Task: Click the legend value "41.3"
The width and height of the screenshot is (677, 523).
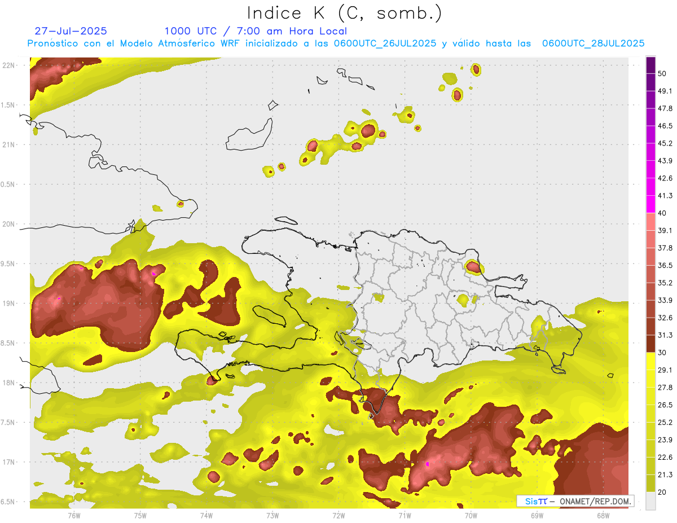Action: [x=665, y=196]
